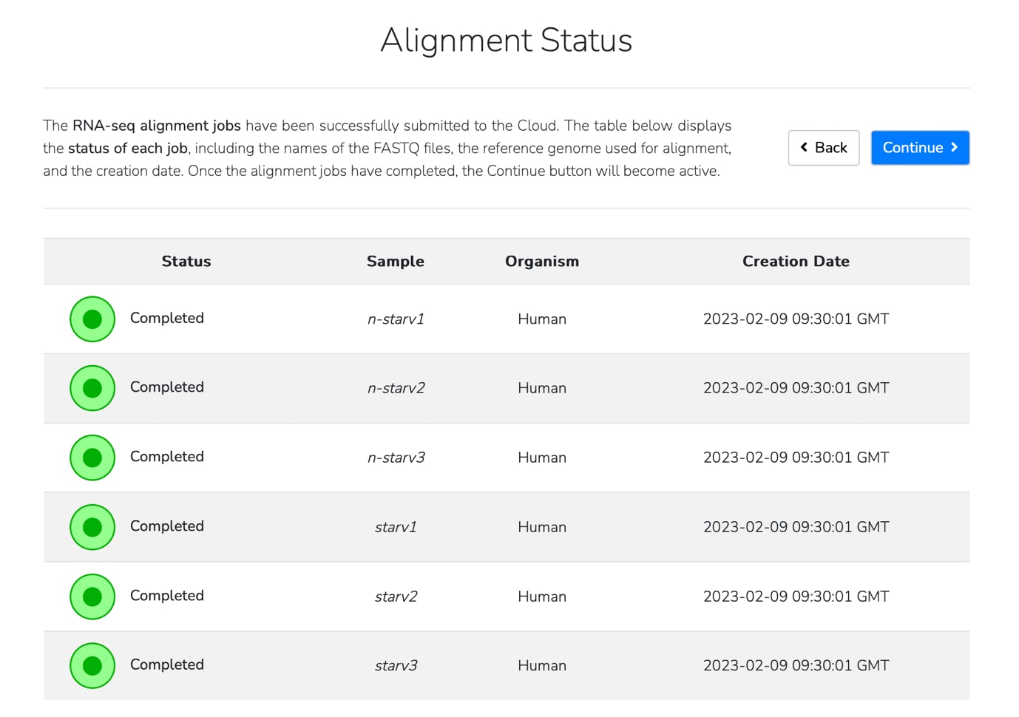Go back using the Back button
Image resolution: width=1019 pixels, height=717 pixels.
tap(823, 148)
